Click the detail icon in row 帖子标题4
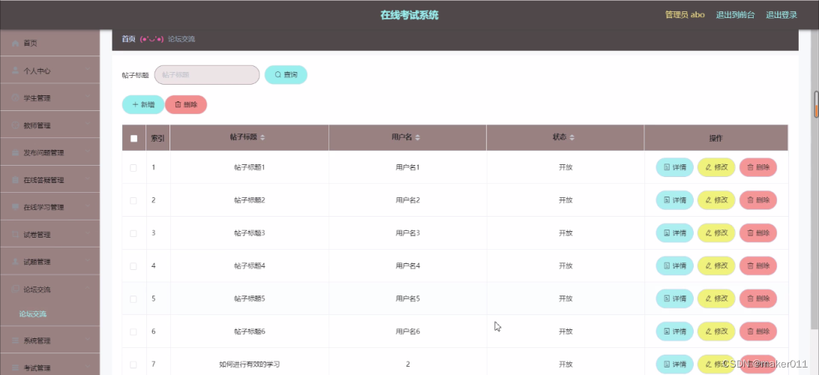Viewport: 819px width, 375px height. tap(667, 265)
